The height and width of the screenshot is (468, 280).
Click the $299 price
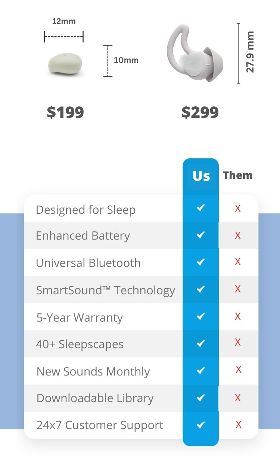click(x=200, y=112)
